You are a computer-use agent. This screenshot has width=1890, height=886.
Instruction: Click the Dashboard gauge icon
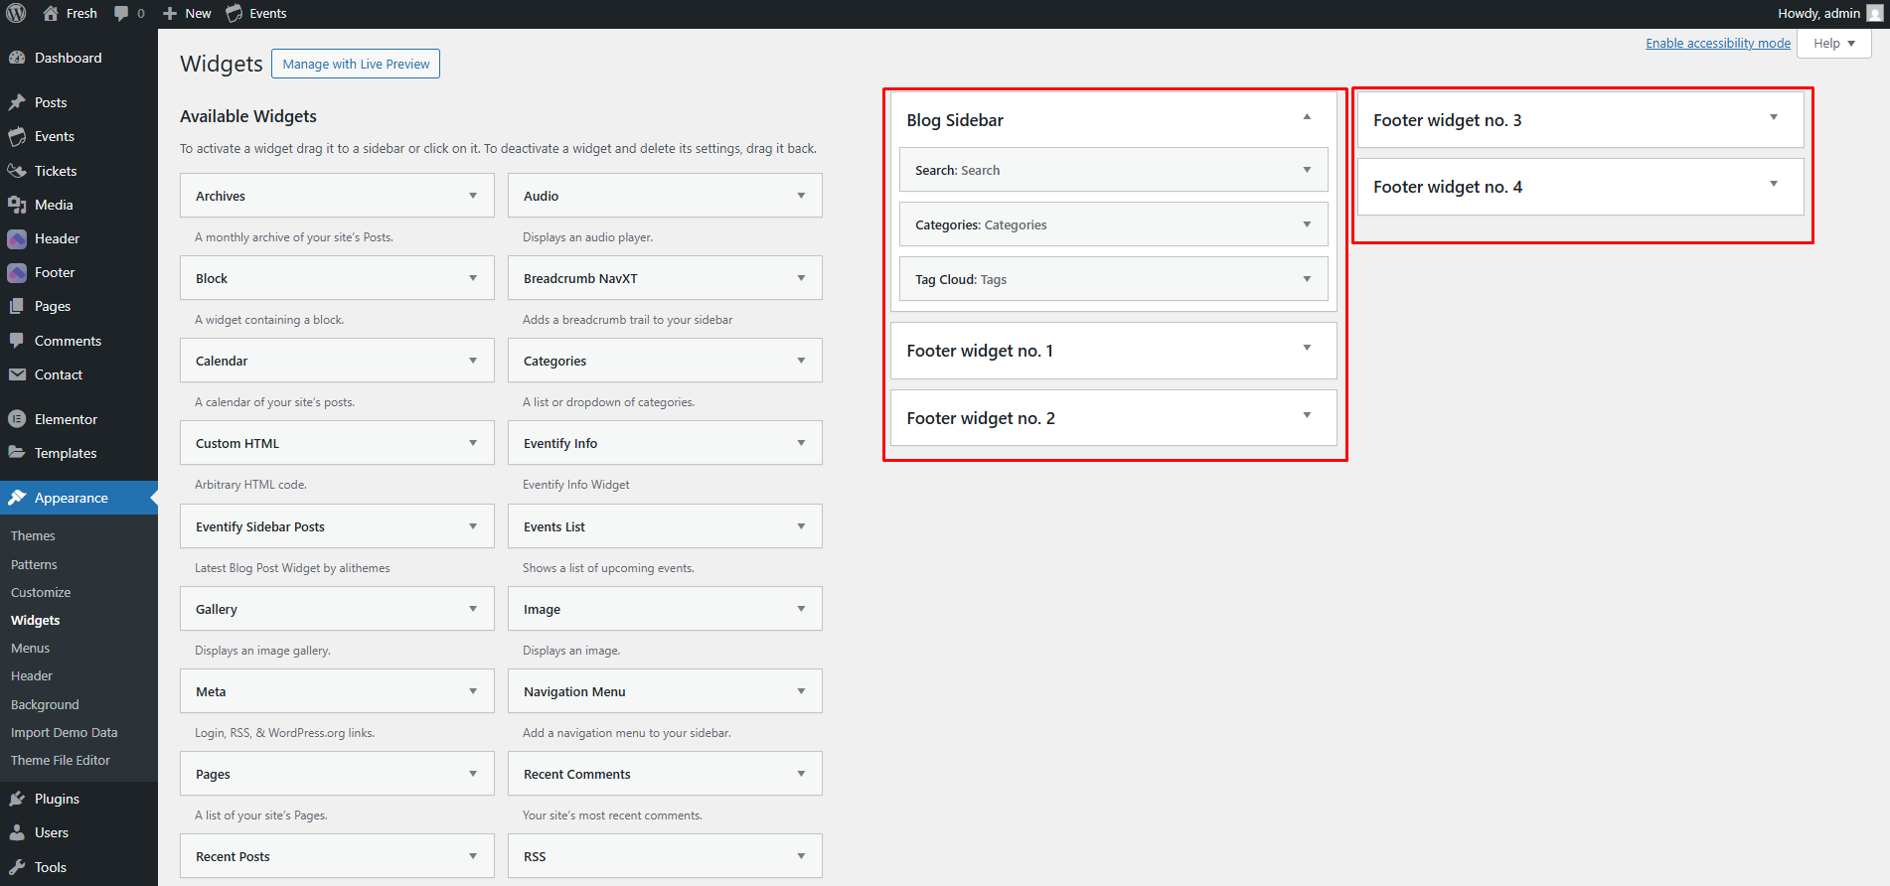17,58
